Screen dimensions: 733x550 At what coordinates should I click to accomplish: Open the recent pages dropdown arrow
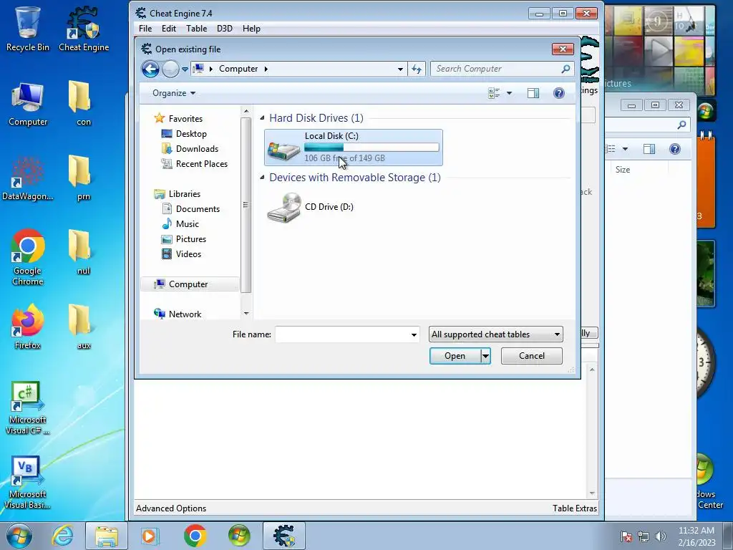tap(185, 69)
